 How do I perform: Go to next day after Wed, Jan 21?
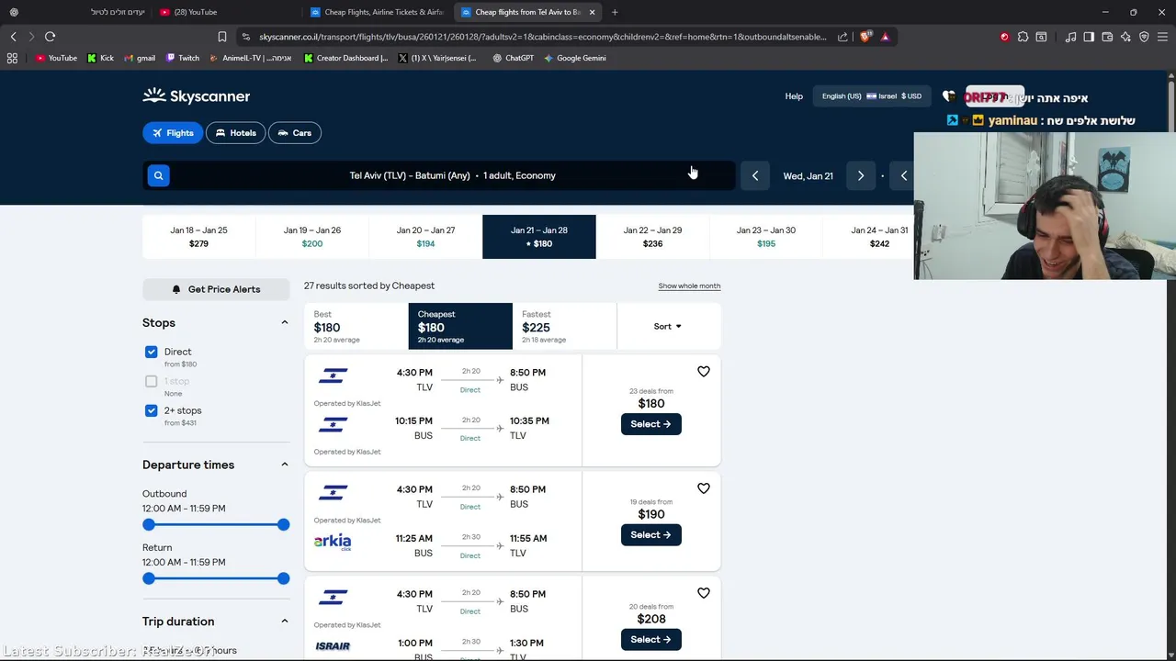point(861,175)
